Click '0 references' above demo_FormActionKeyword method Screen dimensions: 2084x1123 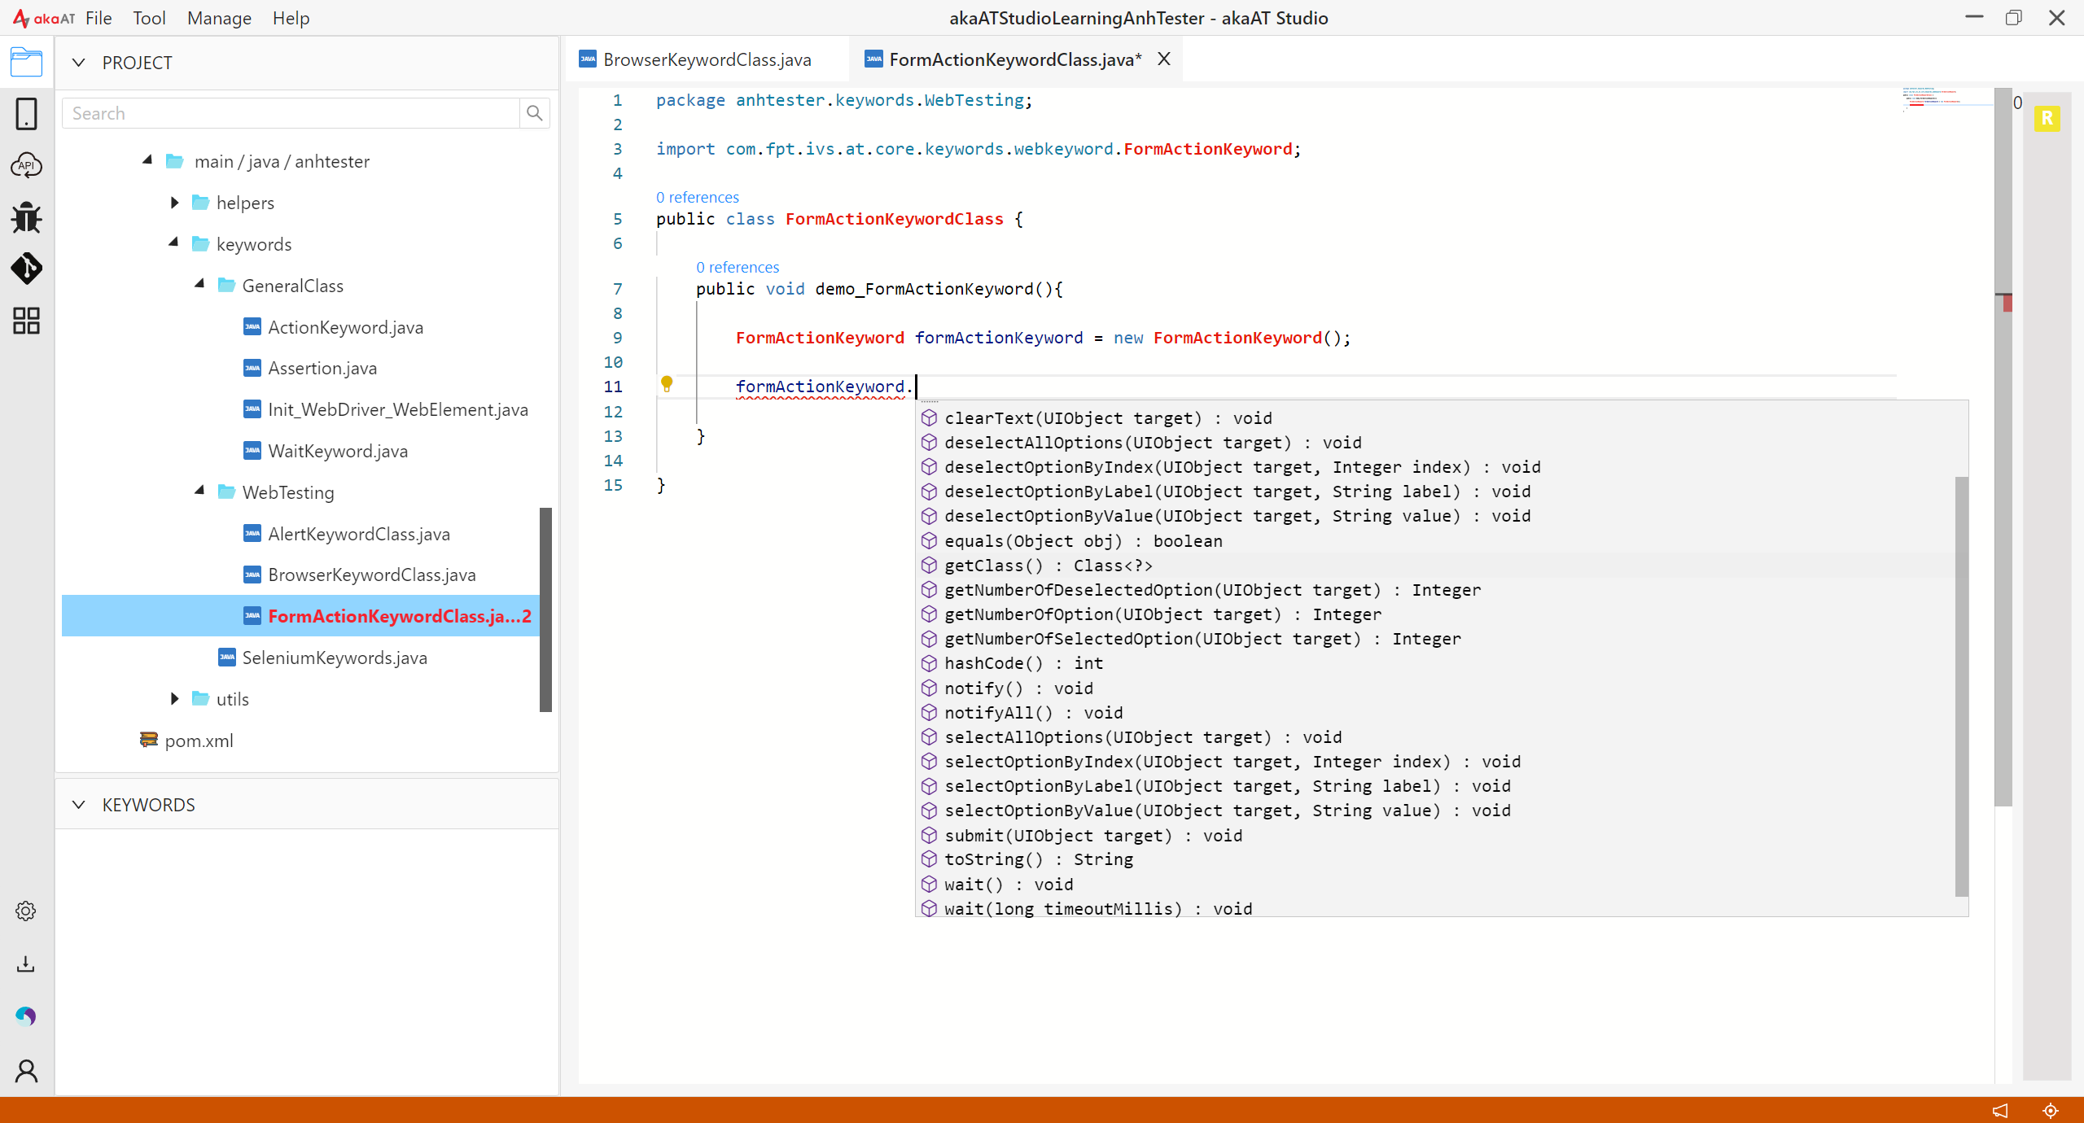tap(738, 267)
